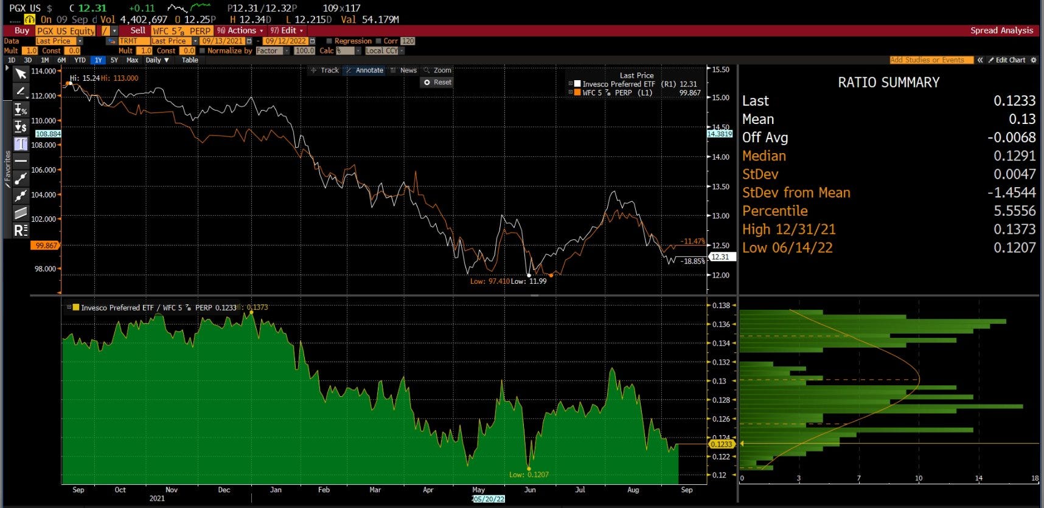Toggle the Corr checkbox
Viewport: 1044px width, 508px height.
coord(378,41)
